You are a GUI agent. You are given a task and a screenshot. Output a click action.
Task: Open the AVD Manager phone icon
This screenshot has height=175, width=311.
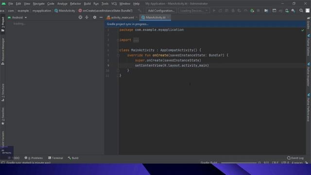(287, 11)
